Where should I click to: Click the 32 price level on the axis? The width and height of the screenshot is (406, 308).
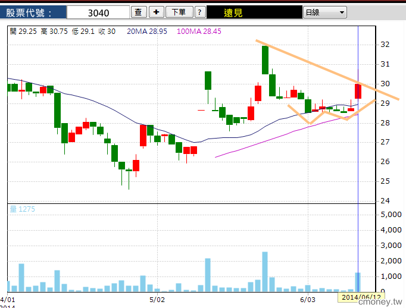385,45
